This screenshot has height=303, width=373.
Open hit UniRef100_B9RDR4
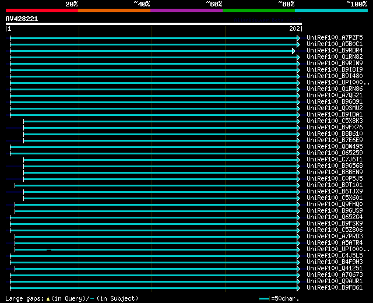click(335, 51)
